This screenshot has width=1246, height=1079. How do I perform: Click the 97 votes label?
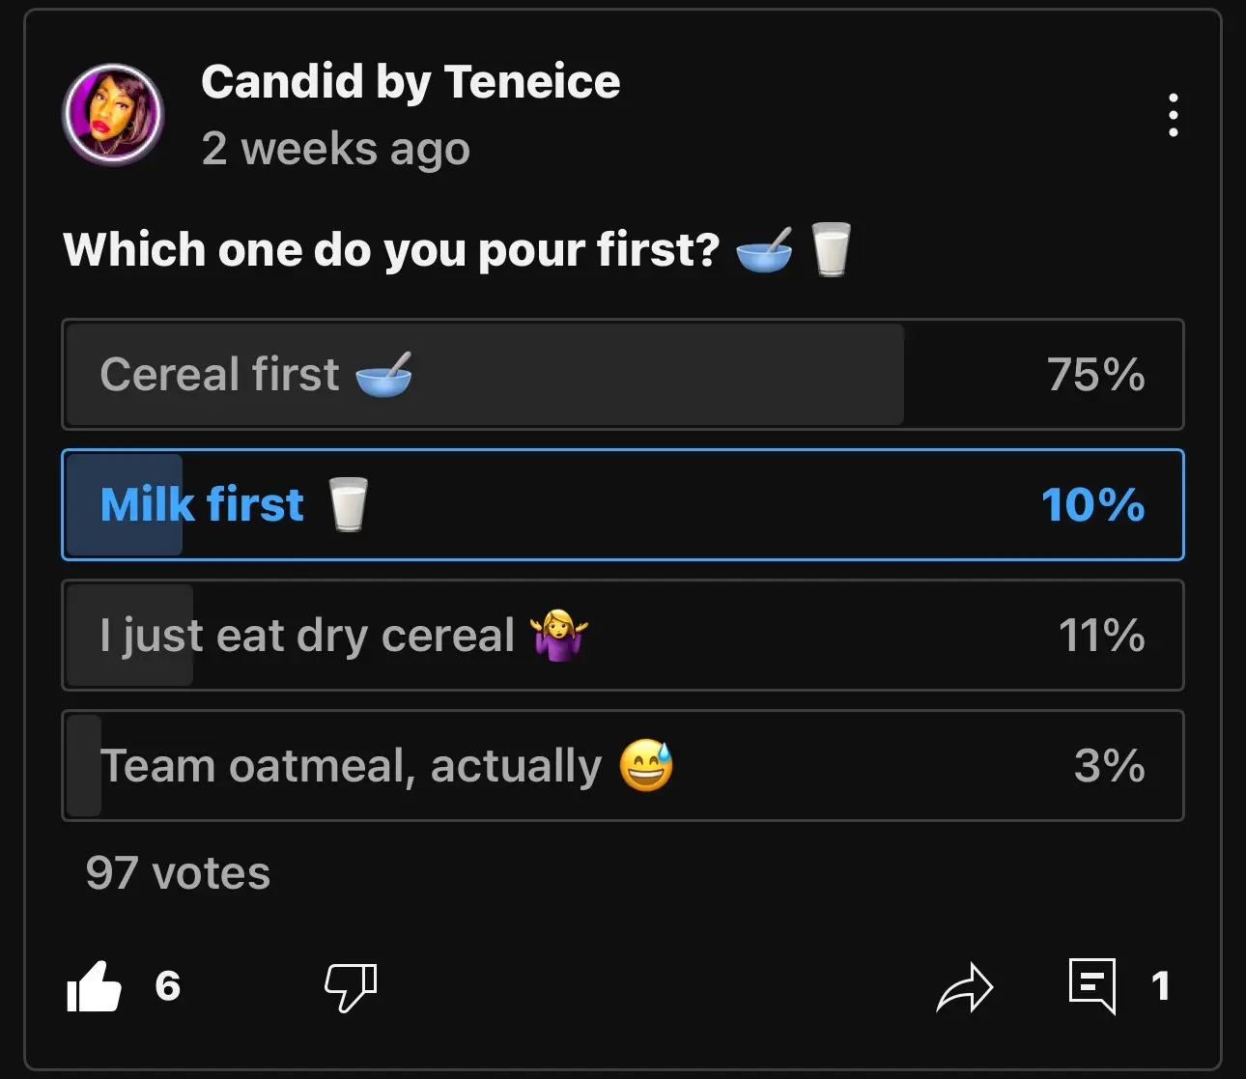[x=177, y=871]
